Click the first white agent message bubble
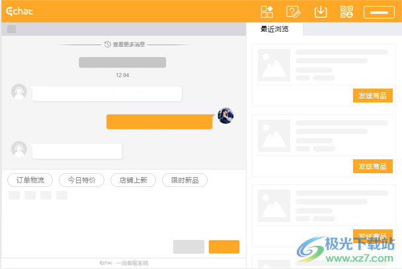This screenshot has height=269, width=402. [107, 94]
